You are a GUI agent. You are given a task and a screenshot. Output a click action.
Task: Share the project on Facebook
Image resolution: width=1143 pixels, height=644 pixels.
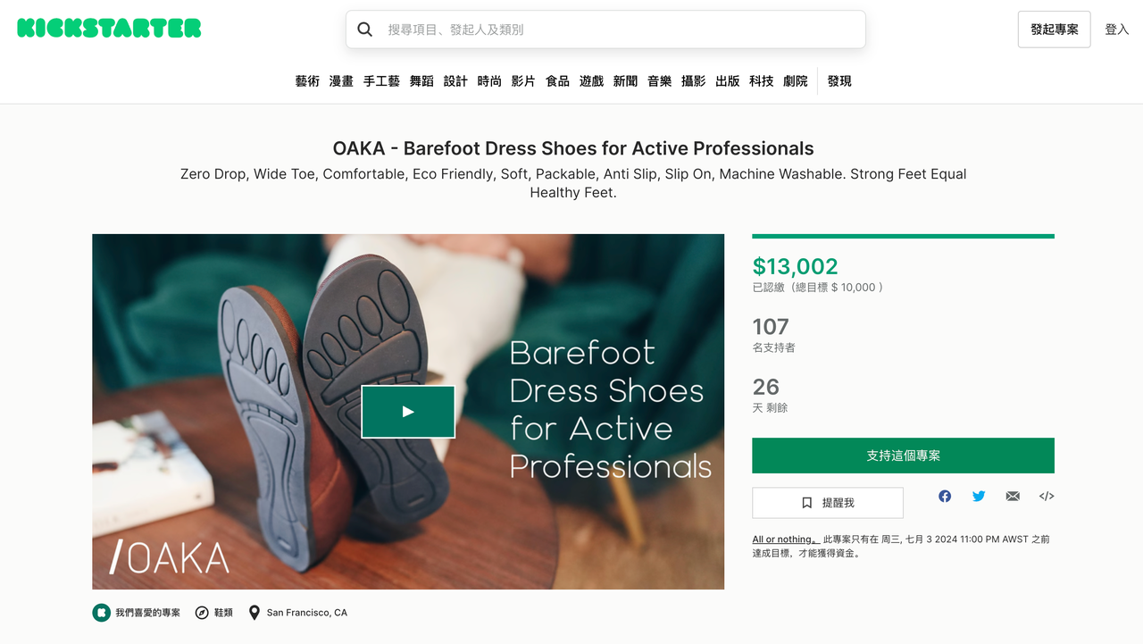945,497
